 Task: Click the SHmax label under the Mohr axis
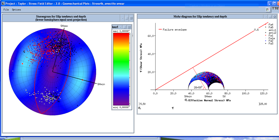(x=208, y=96)
